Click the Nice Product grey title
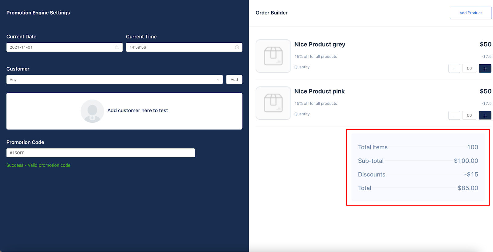Screen dimensions: 493x252 pyautogui.click(x=320, y=45)
